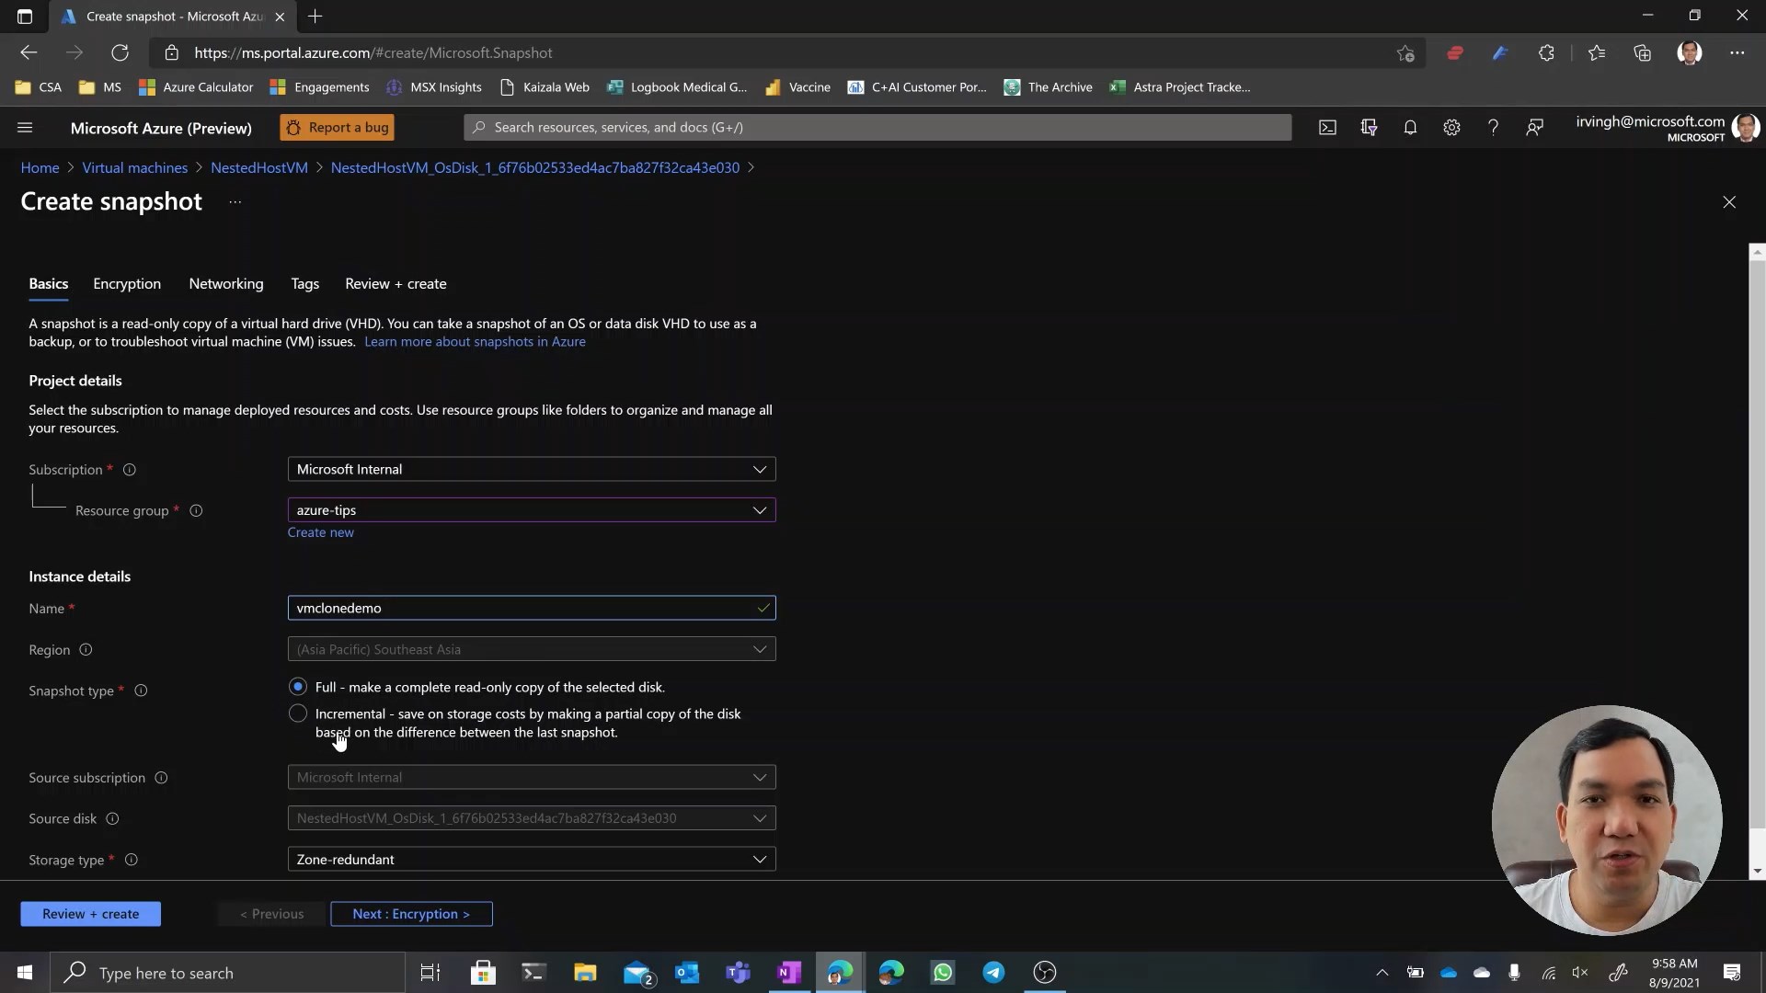The width and height of the screenshot is (1766, 993).
Task: Open the Azure portal hamburger menu
Action: (x=25, y=128)
